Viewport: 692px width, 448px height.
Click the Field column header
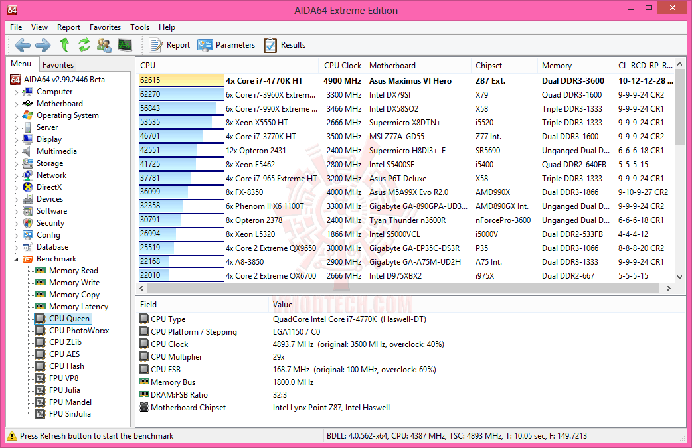coord(202,304)
